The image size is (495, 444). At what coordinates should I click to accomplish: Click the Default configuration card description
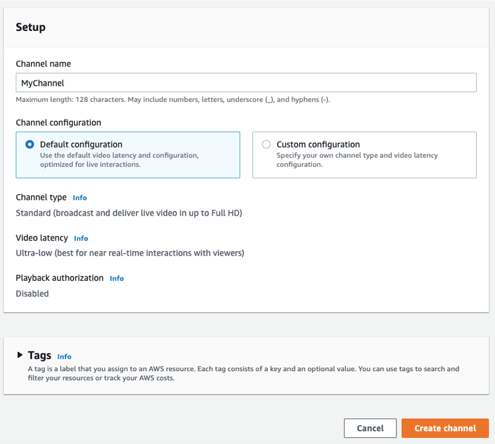(x=120, y=160)
